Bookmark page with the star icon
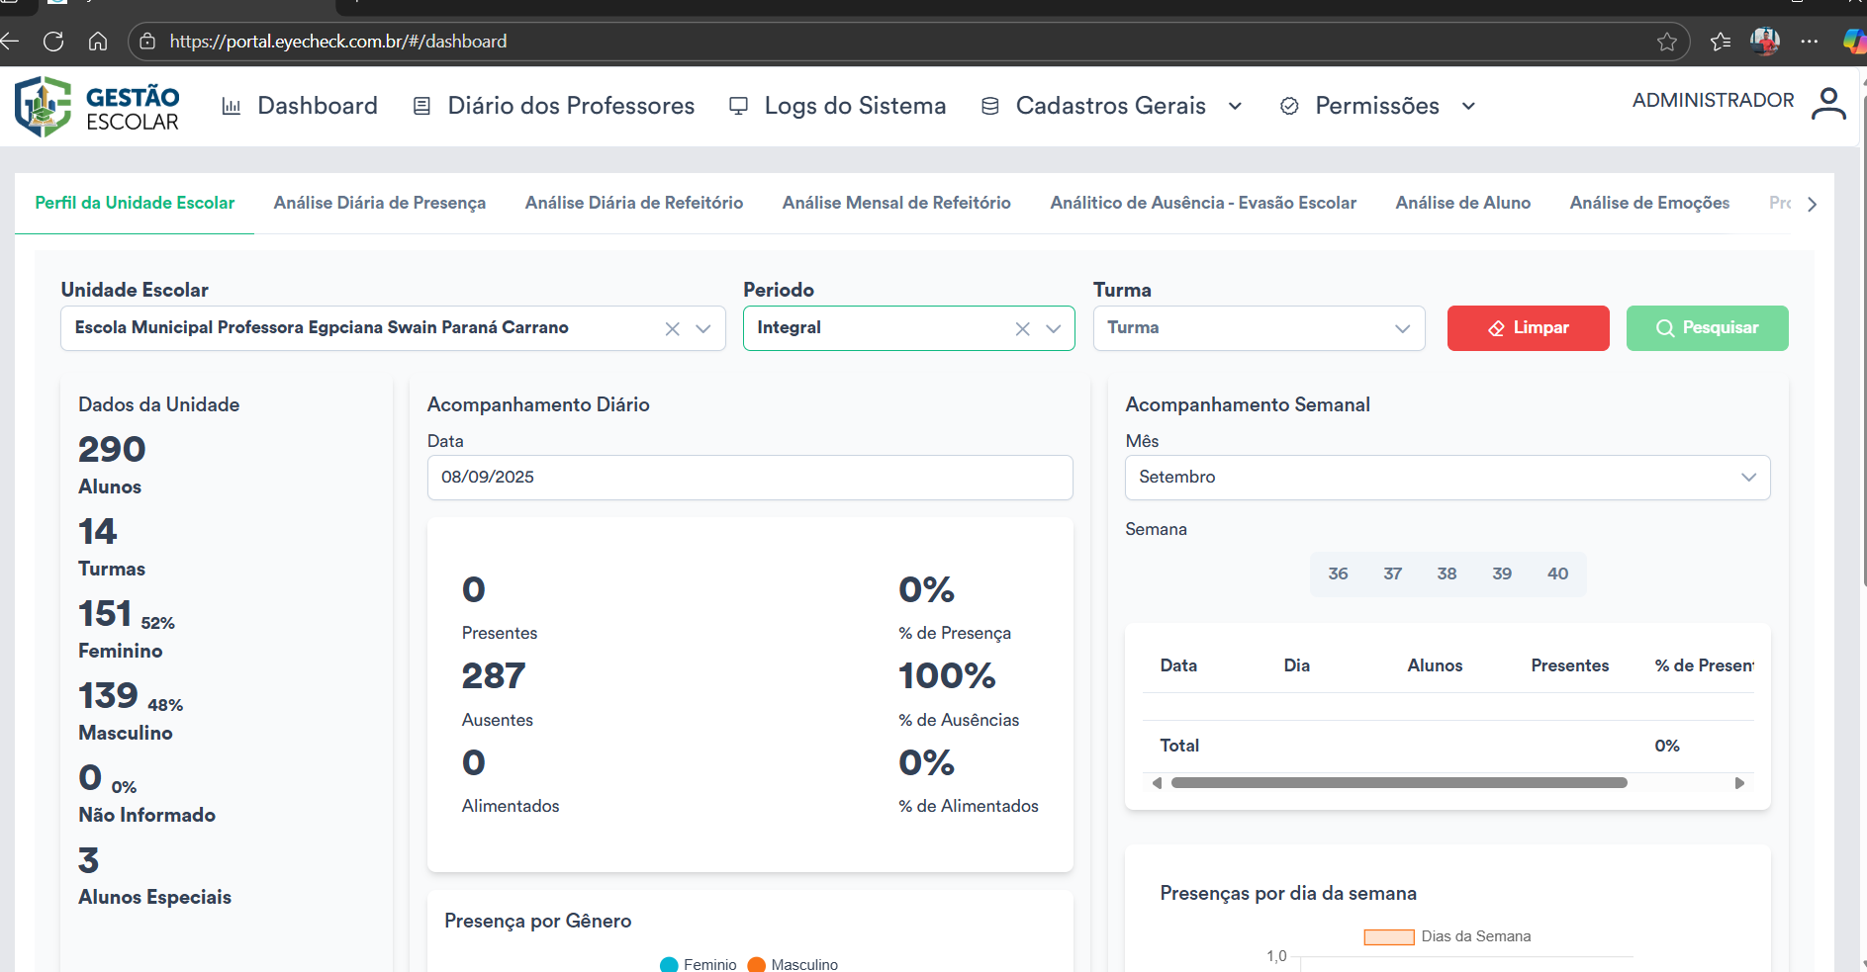This screenshot has width=1867, height=972. [x=1667, y=42]
